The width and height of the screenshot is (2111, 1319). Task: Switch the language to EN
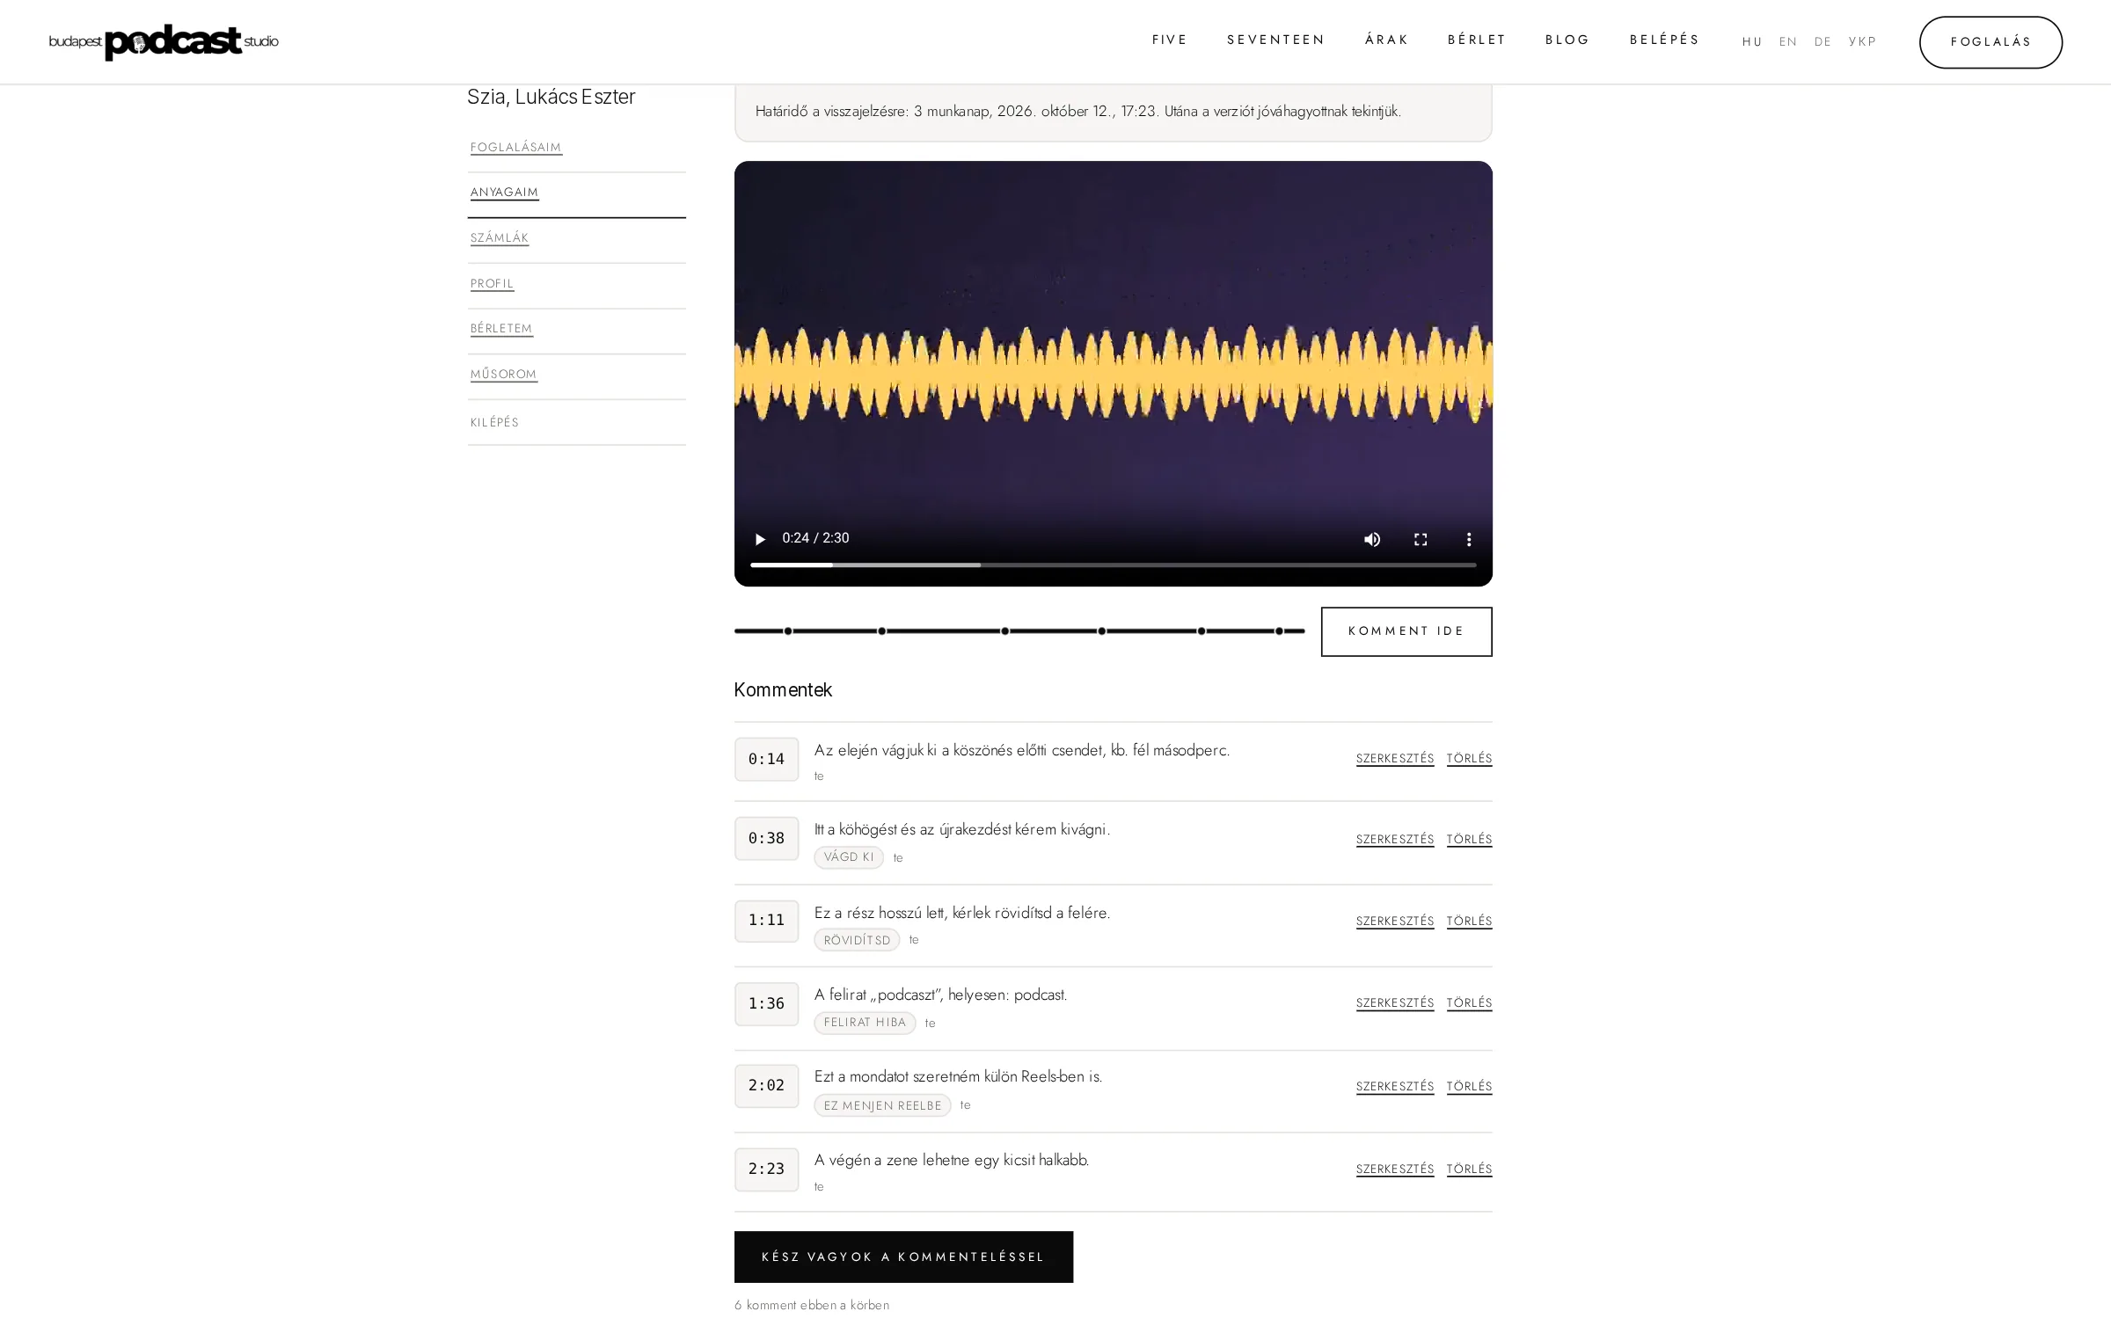(1787, 41)
